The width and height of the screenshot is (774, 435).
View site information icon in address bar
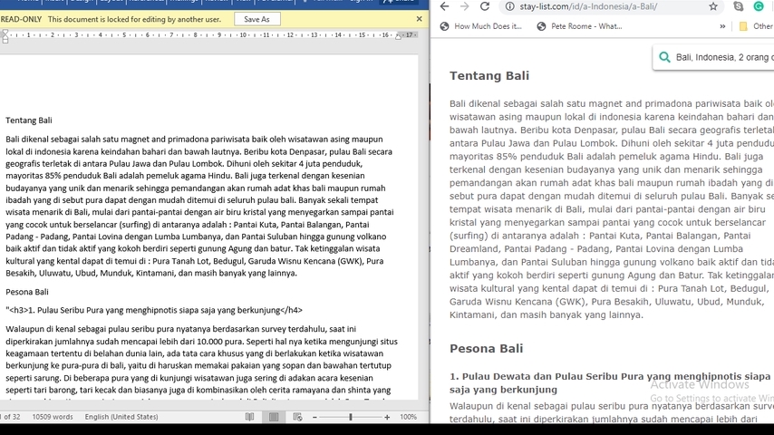pos(510,6)
